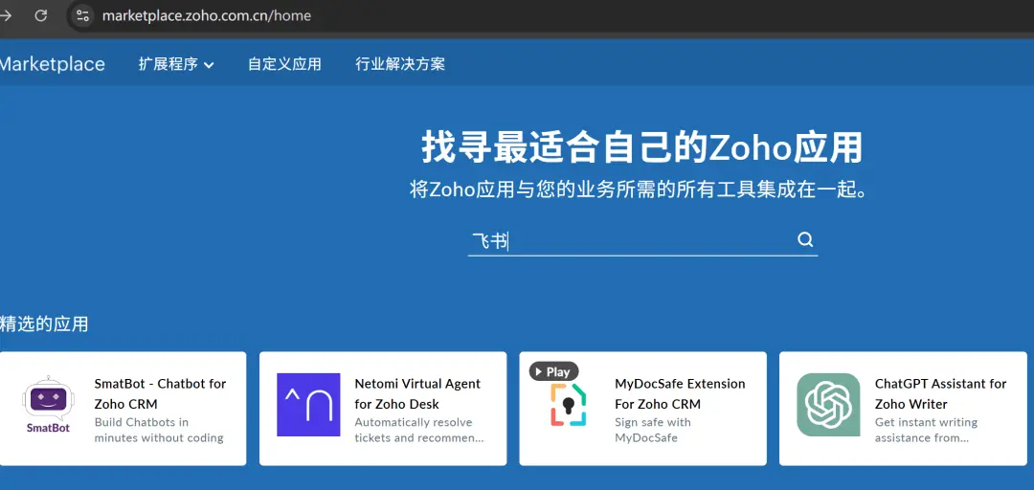This screenshot has height=490, width=1034.
Task: Click the SmatBot robot logo
Action: [48, 405]
